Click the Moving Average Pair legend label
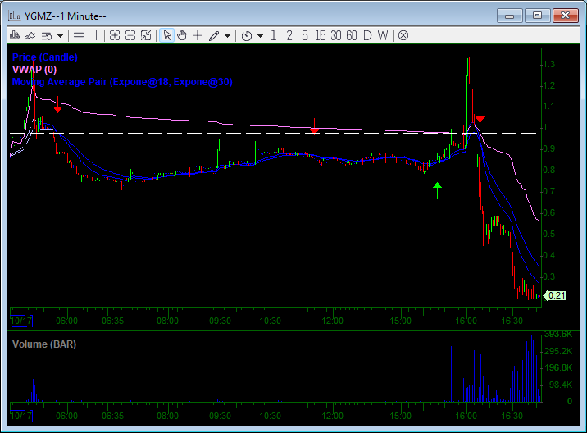 (x=122, y=82)
